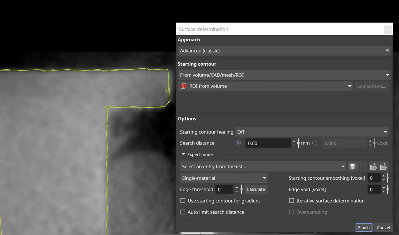Click the Search distance label
The width and height of the screenshot is (399, 235).
pyautogui.click(x=197, y=143)
